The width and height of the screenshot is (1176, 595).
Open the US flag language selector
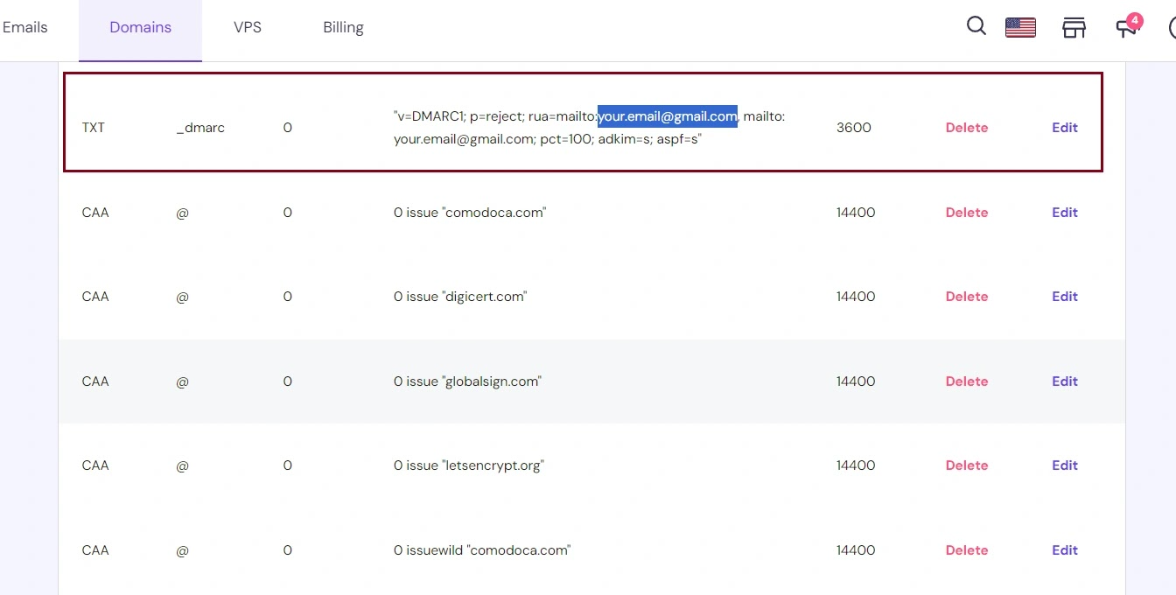pos(1020,27)
